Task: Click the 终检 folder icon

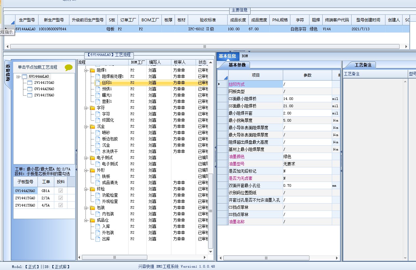Action: point(92,189)
